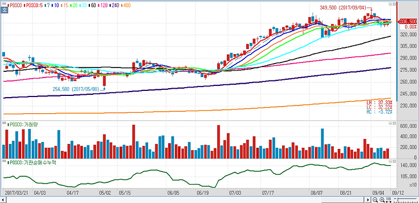419x203 pixels.
Task: Select the 480-day moving average legend
Action: click(126, 6)
